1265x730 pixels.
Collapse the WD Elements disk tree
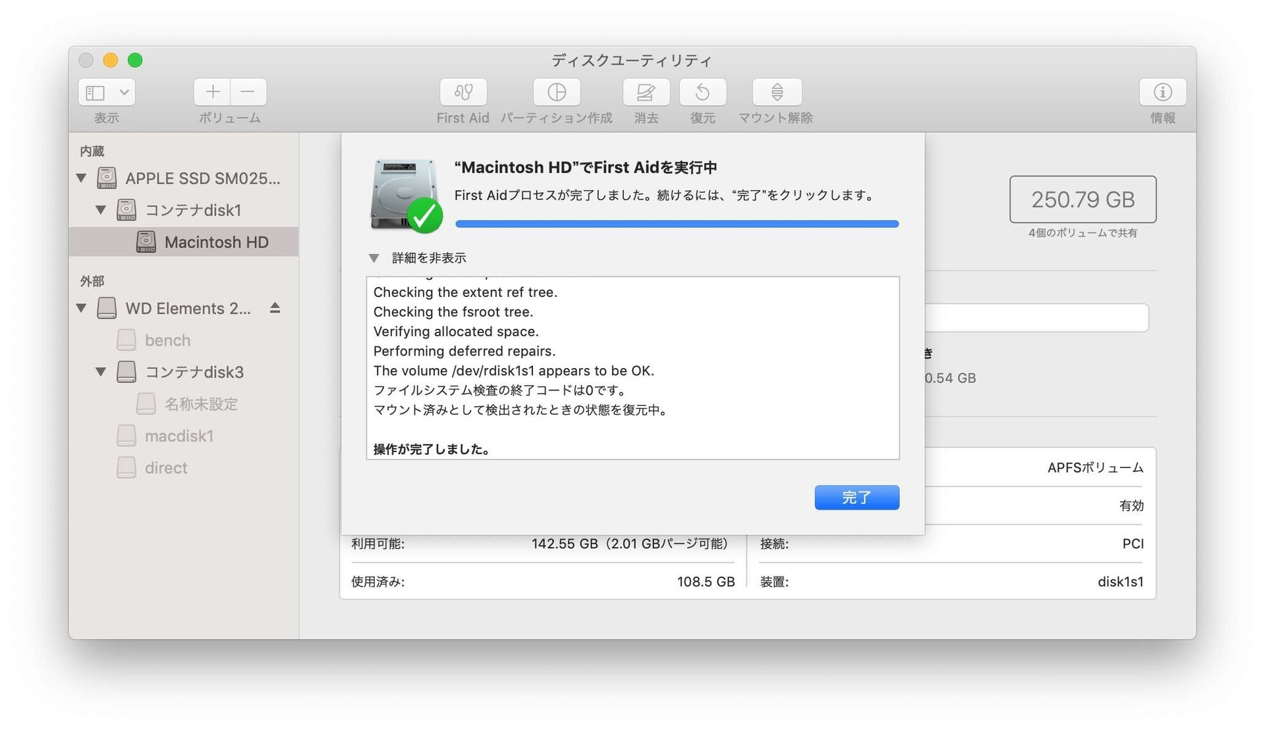click(x=82, y=308)
